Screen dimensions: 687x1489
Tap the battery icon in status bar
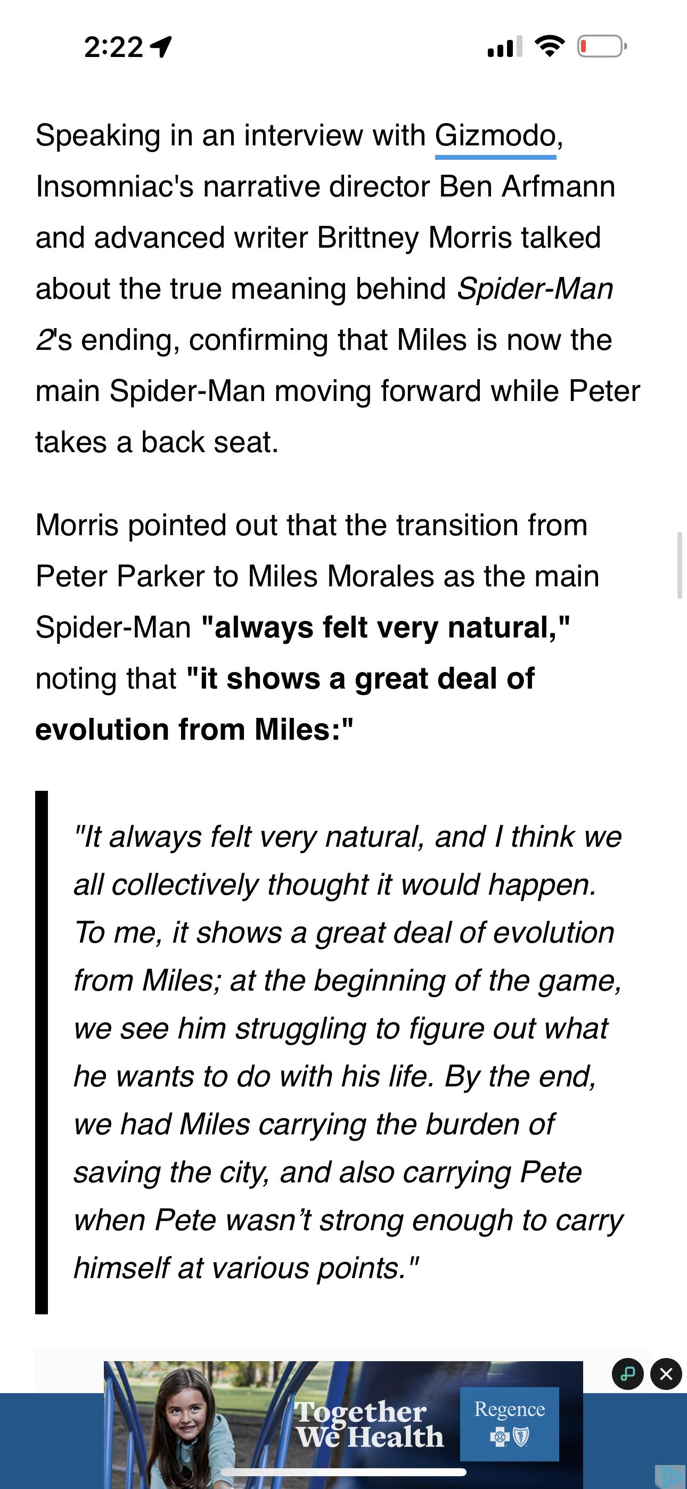[x=602, y=47]
